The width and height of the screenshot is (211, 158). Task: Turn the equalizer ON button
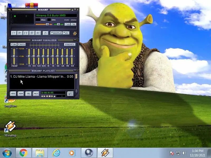pyautogui.click(x=14, y=44)
